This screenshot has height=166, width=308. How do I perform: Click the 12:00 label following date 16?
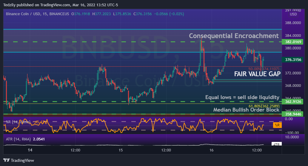pyautogui.click(x=257, y=150)
